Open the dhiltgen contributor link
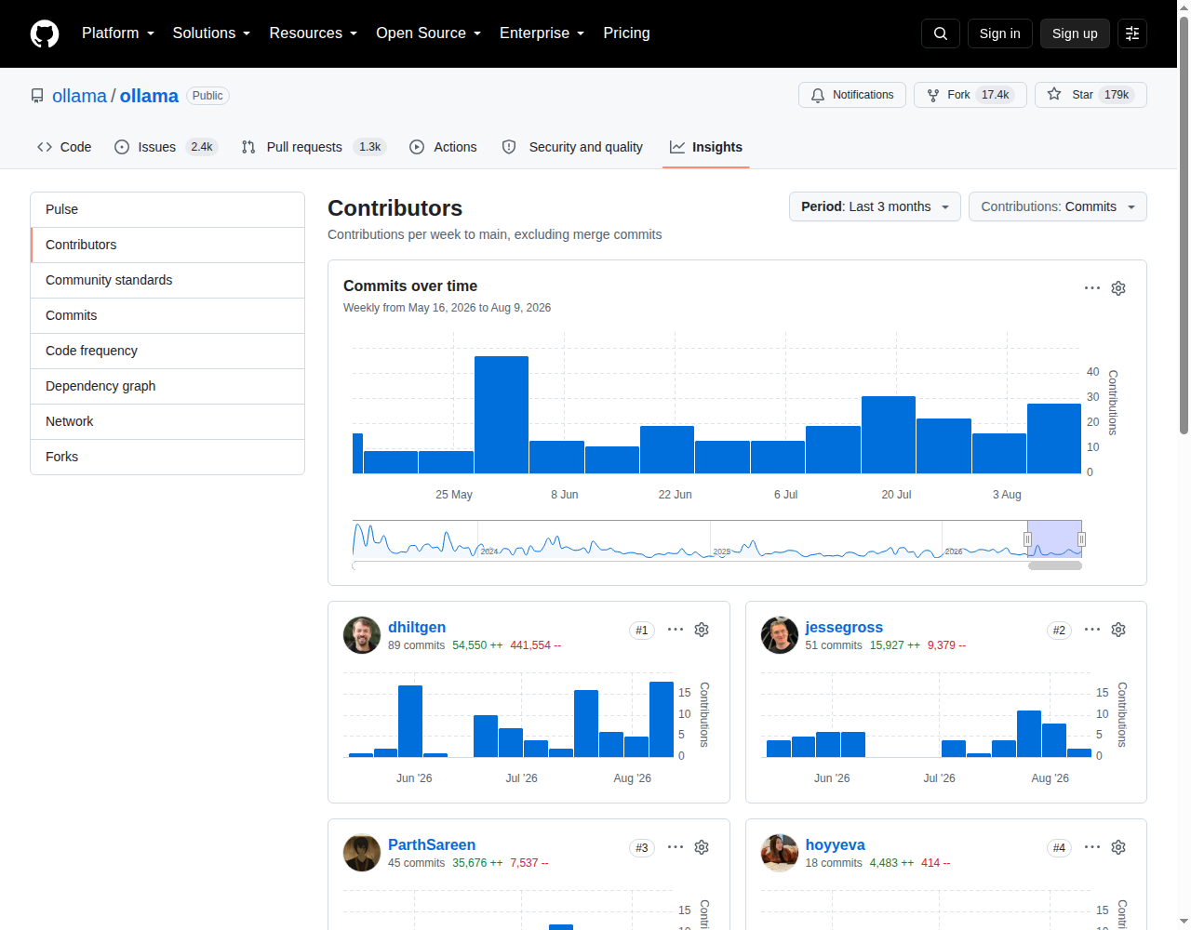 click(x=417, y=627)
